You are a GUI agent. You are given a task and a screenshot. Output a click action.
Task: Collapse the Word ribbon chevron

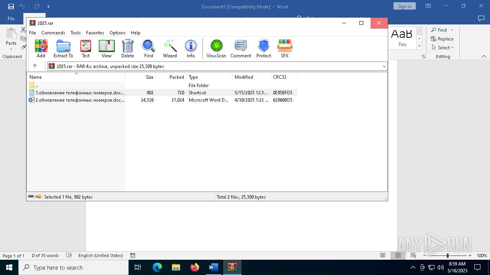point(484,56)
